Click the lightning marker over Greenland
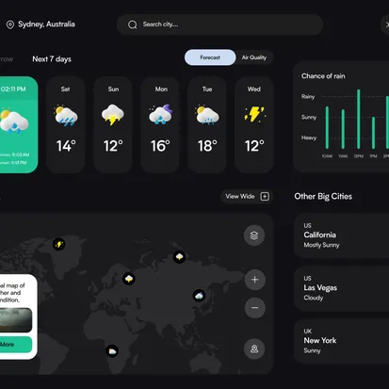The image size is (389, 389). click(59, 244)
